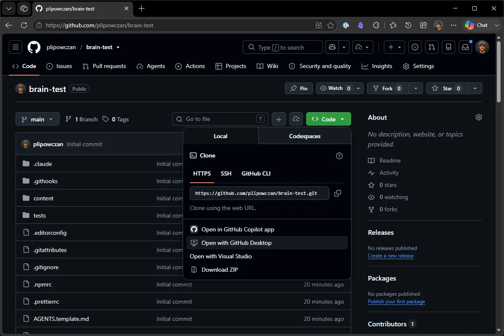
Task: Go to GitHub homepage via Octocat logo
Action: pos(34,47)
